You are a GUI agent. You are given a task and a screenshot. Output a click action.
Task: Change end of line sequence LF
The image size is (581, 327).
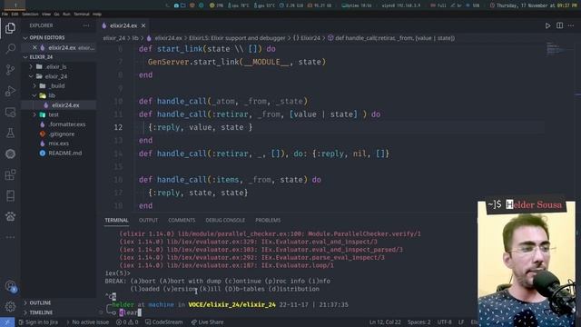coord(461,322)
